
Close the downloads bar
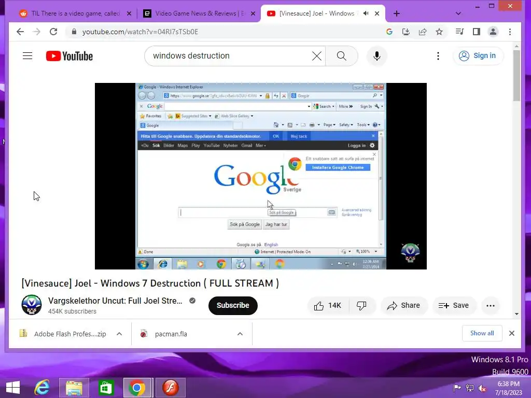512,333
